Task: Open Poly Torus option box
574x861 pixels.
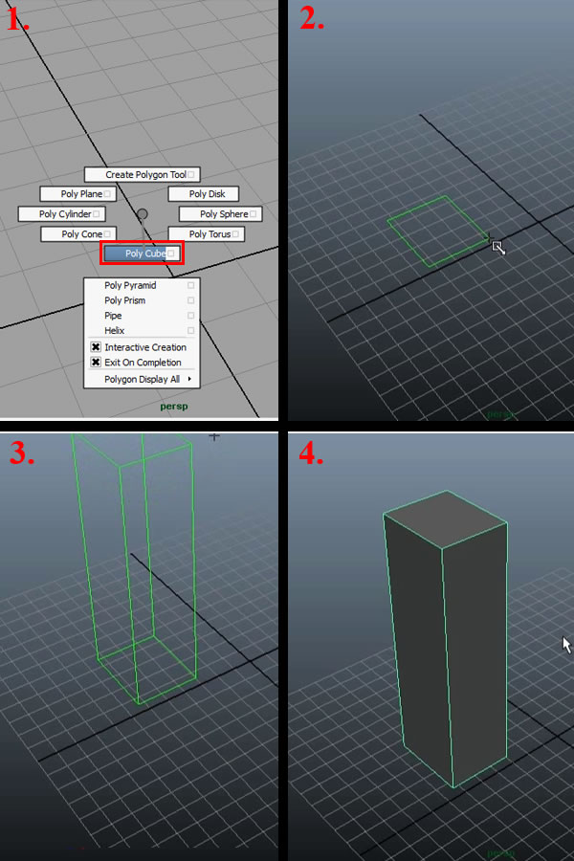Action: click(x=235, y=233)
